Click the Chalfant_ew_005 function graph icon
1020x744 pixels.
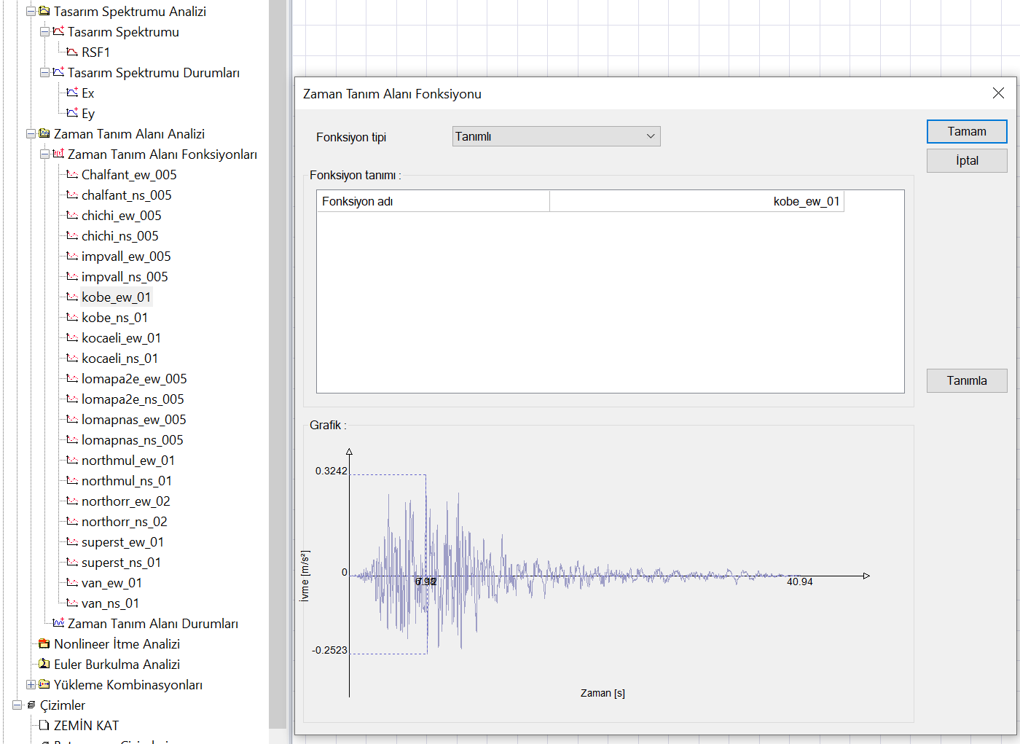click(72, 175)
